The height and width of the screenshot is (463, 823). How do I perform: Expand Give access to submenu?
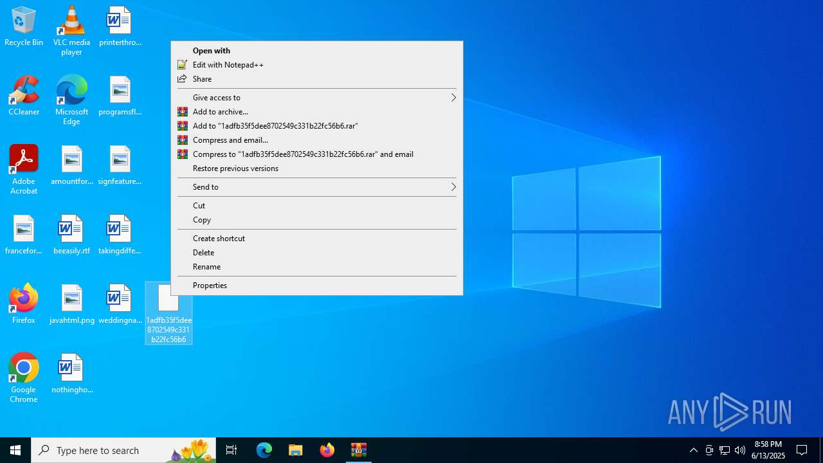click(x=316, y=98)
